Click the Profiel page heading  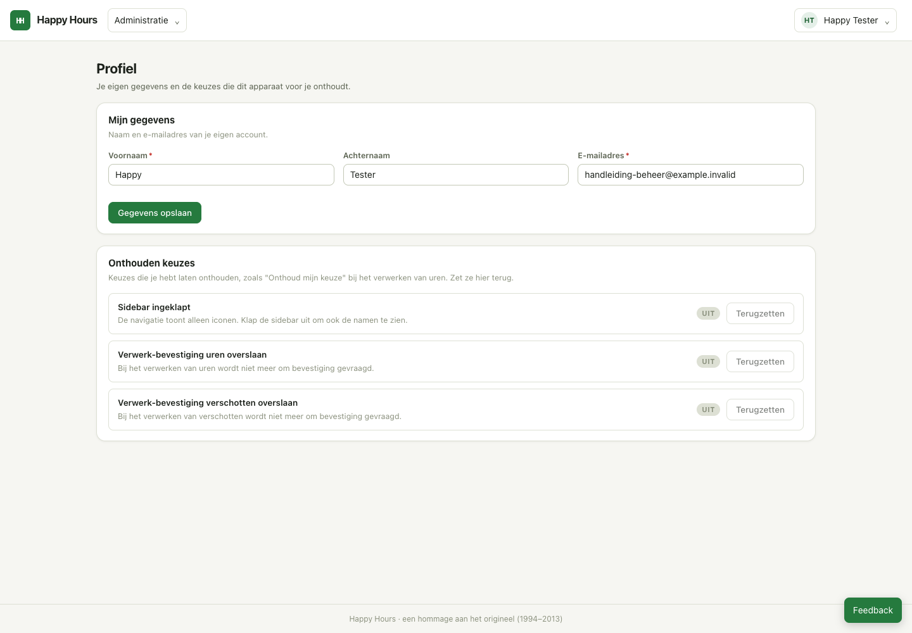(117, 68)
